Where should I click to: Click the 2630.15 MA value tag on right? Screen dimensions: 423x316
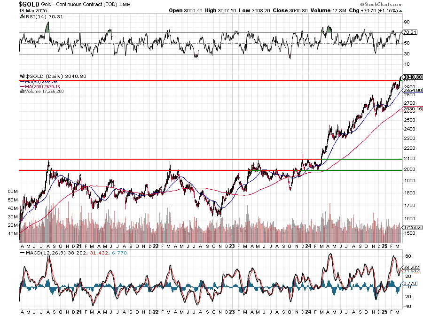tap(413, 109)
